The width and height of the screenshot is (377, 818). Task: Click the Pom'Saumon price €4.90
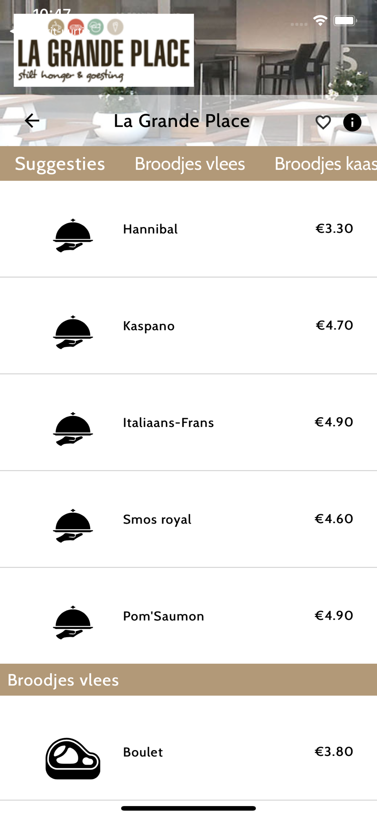pyautogui.click(x=334, y=616)
